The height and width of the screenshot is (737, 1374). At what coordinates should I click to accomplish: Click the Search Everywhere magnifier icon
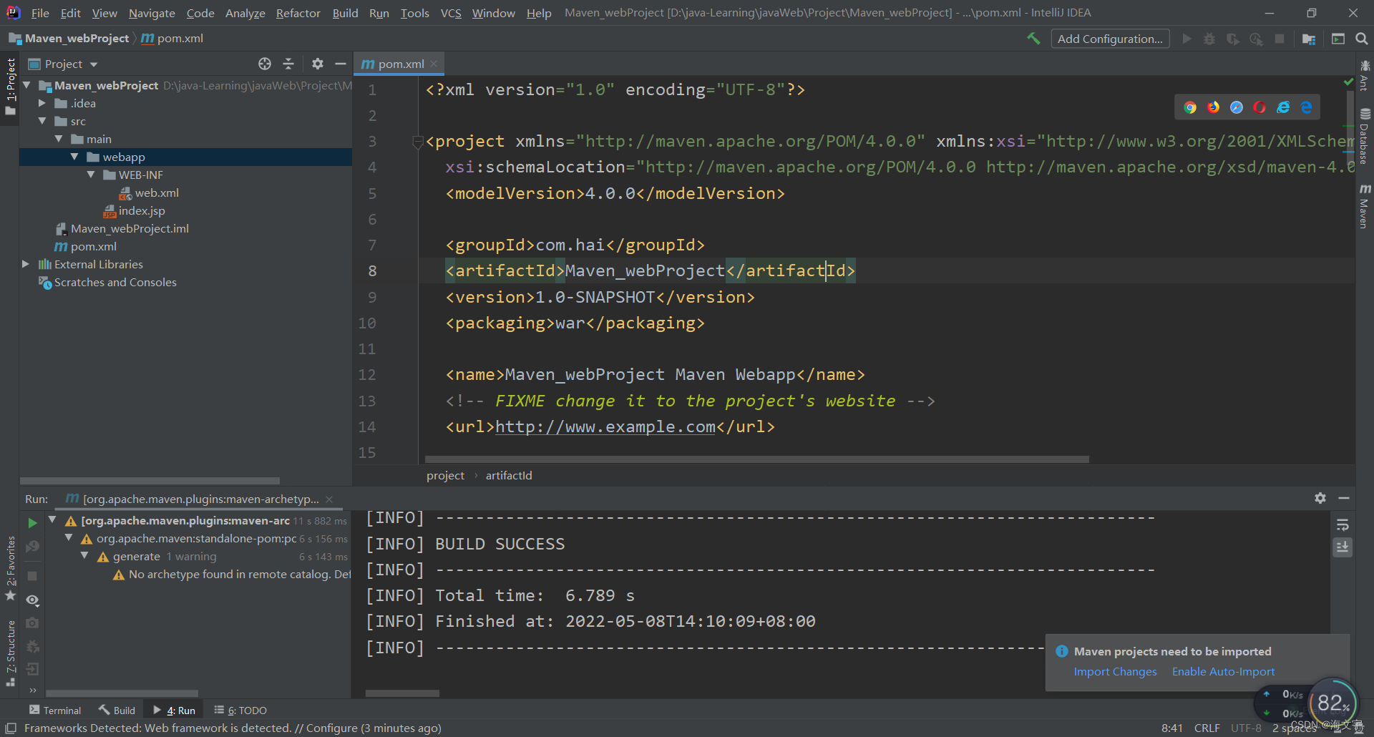[1362, 39]
